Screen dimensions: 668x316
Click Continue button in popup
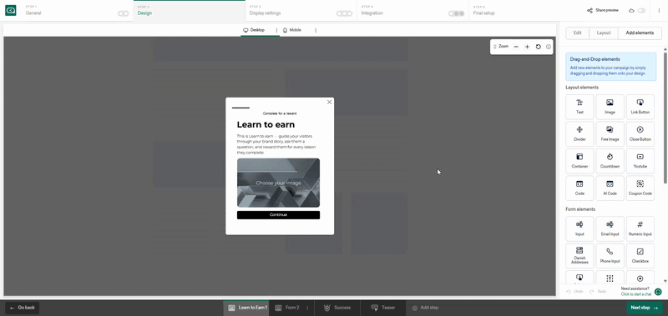tap(278, 215)
